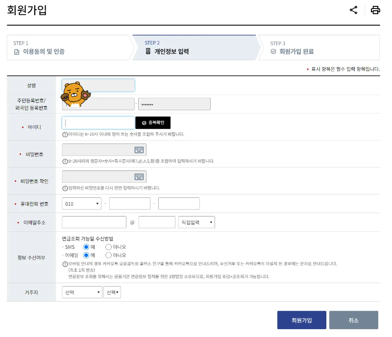Viewport: 392px width, 337px height.
Task: Click the share icon at top right
Action: click(x=354, y=10)
